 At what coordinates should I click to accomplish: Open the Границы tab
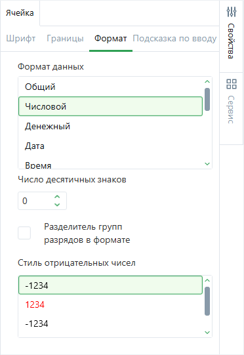tap(65, 38)
